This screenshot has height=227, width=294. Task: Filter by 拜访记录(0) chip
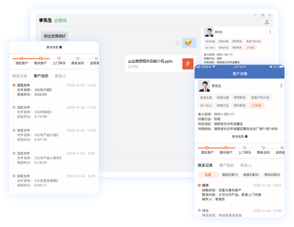pyautogui.click(x=272, y=175)
